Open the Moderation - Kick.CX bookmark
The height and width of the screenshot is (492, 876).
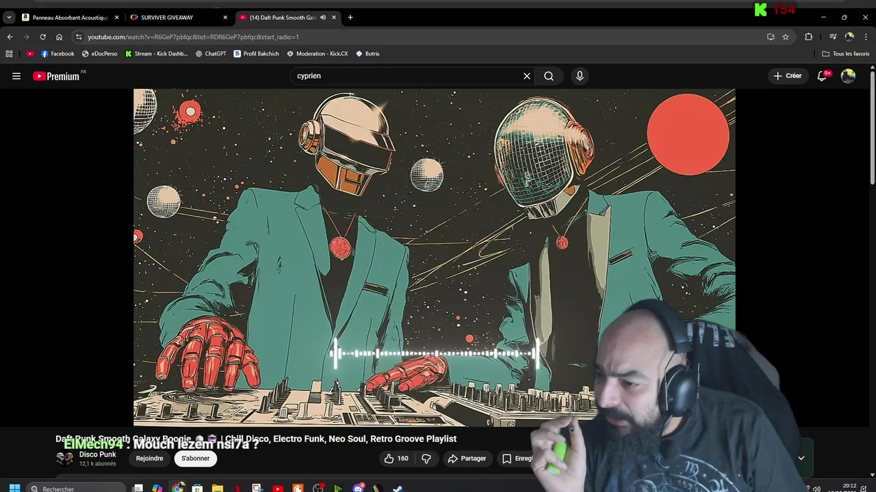[318, 53]
